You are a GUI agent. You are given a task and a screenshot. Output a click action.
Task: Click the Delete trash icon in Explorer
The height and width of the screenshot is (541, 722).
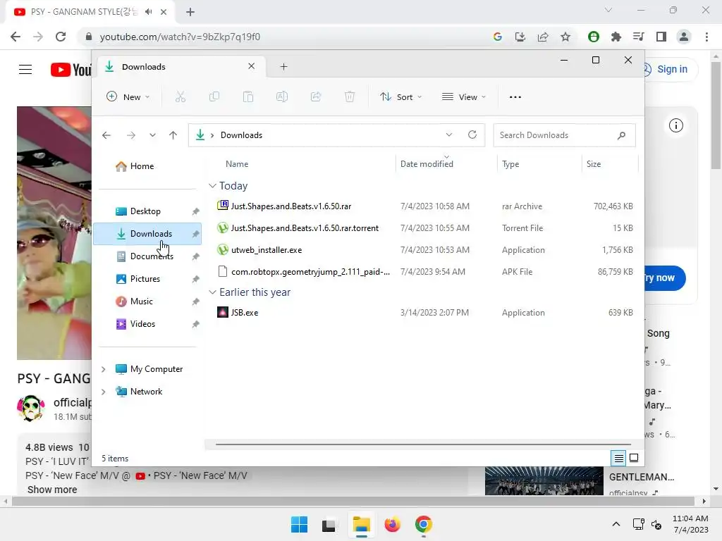(x=350, y=97)
